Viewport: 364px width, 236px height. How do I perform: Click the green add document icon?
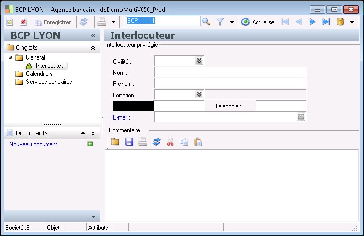[90, 144]
